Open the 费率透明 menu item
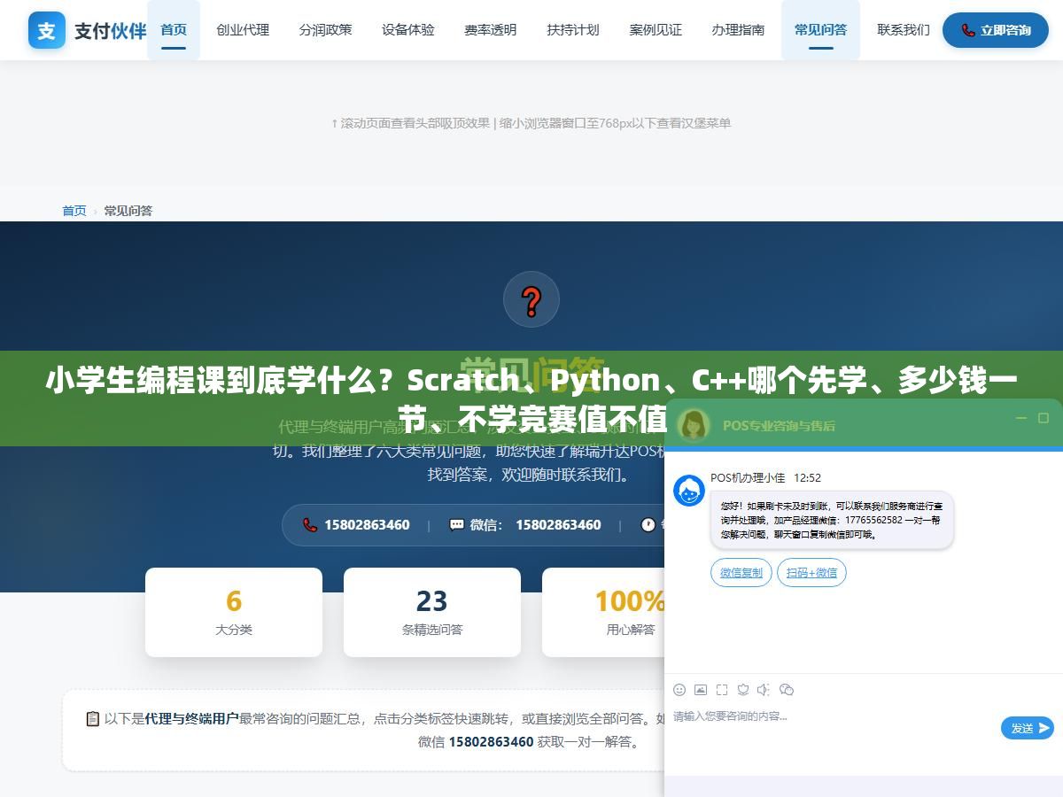The width and height of the screenshot is (1063, 797). 491,30
